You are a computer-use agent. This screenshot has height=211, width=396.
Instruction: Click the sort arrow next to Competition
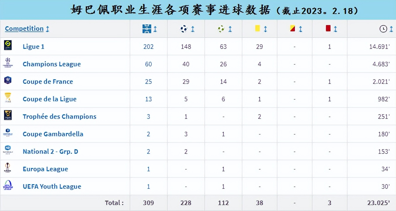48,29
